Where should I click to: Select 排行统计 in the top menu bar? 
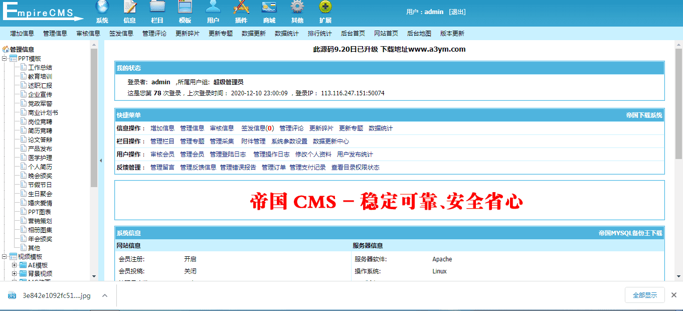pos(320,34)
